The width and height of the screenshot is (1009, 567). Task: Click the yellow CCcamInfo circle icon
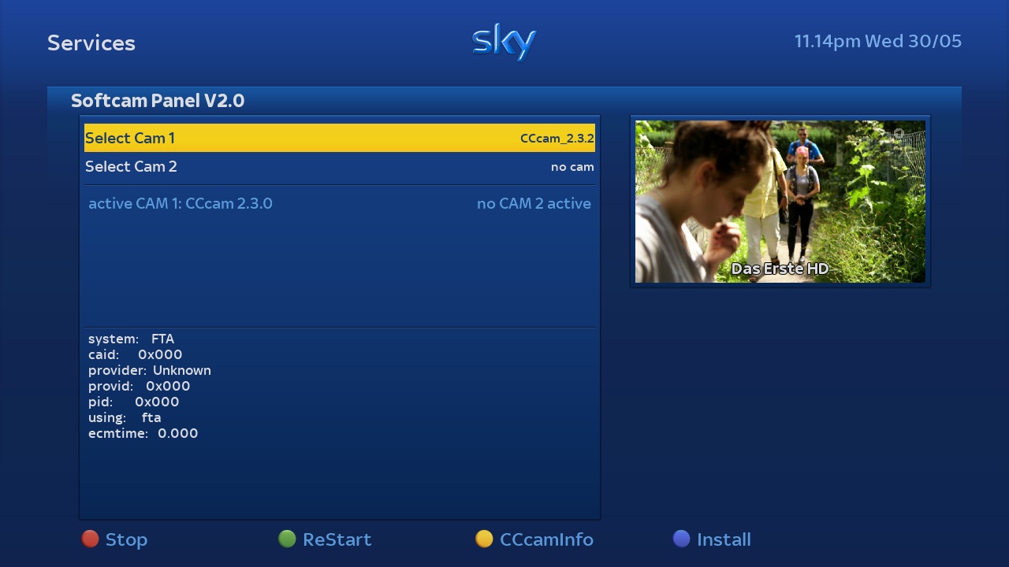[x=484, y=539]
